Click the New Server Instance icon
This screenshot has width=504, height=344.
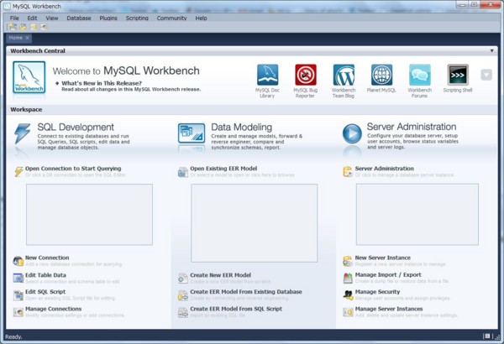pos(348,261)
